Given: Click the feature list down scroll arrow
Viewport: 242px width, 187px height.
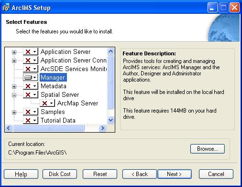Looking at the screenshot, I should click(x=110, y=120).
